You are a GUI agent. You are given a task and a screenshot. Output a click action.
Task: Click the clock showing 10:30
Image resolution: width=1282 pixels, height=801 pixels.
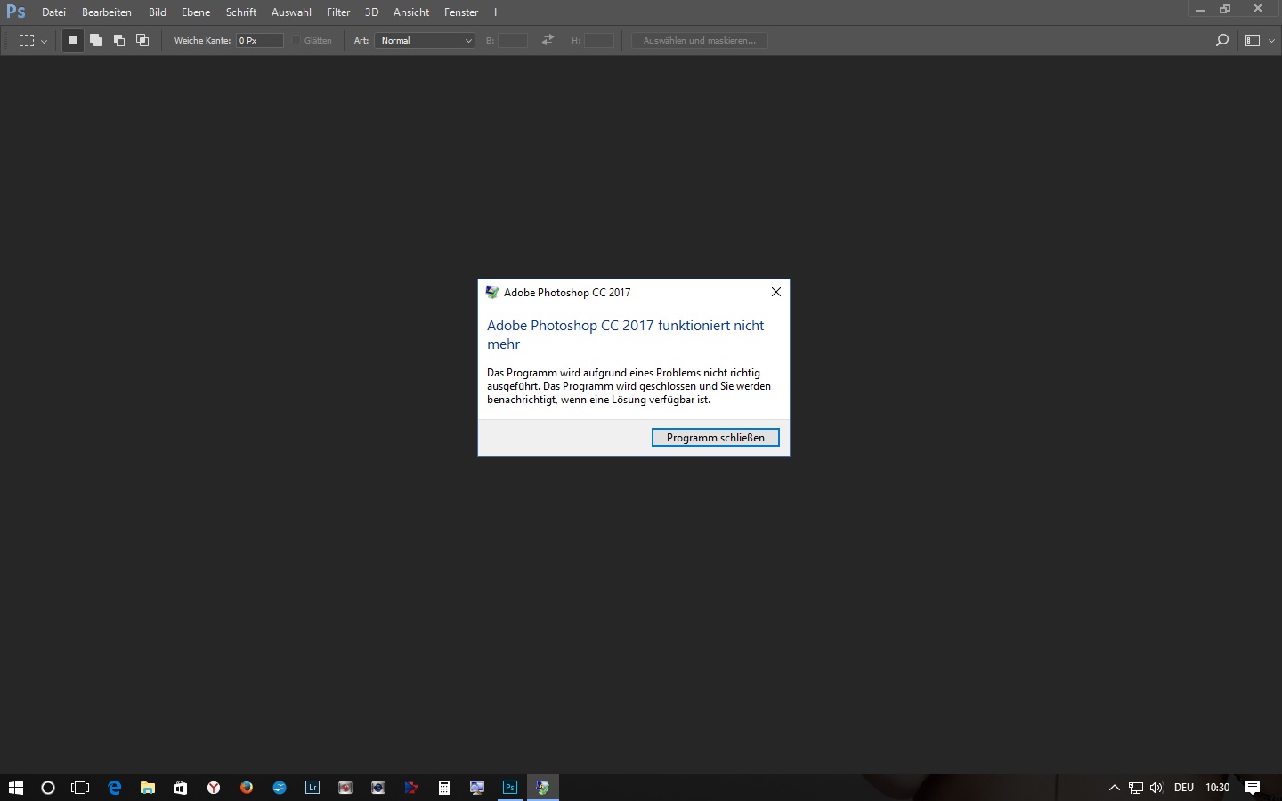point(1217,788)
